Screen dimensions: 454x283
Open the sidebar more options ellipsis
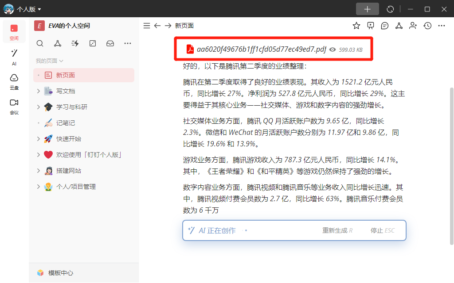128,43
